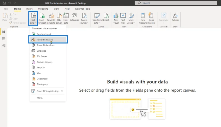Create a New measure
This screenshot has width=221, height=127.
pos(143,18)
